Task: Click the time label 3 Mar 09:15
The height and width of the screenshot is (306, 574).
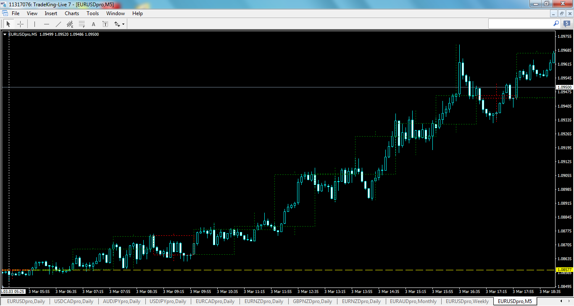Action: 174,291
